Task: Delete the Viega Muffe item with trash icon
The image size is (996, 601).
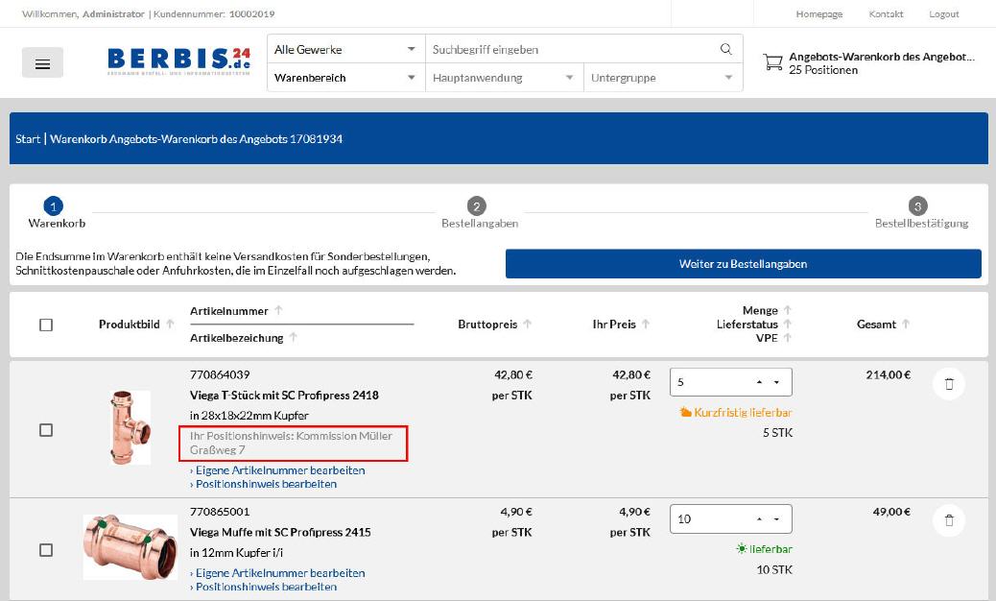Action: tap(949, 520)
